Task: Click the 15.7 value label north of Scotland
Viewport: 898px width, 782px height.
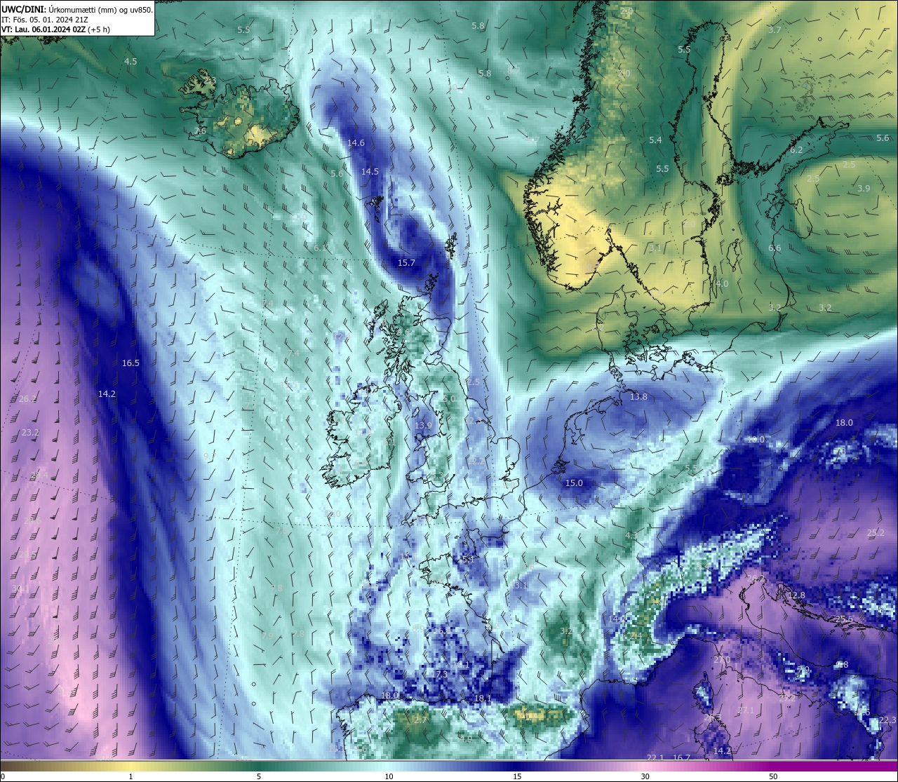Action: click(406, 262)
